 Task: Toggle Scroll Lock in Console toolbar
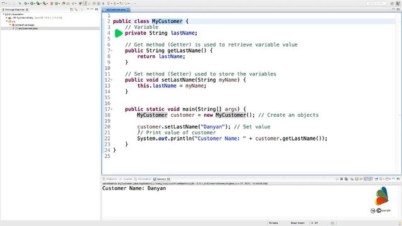click(x=357, y=179)
